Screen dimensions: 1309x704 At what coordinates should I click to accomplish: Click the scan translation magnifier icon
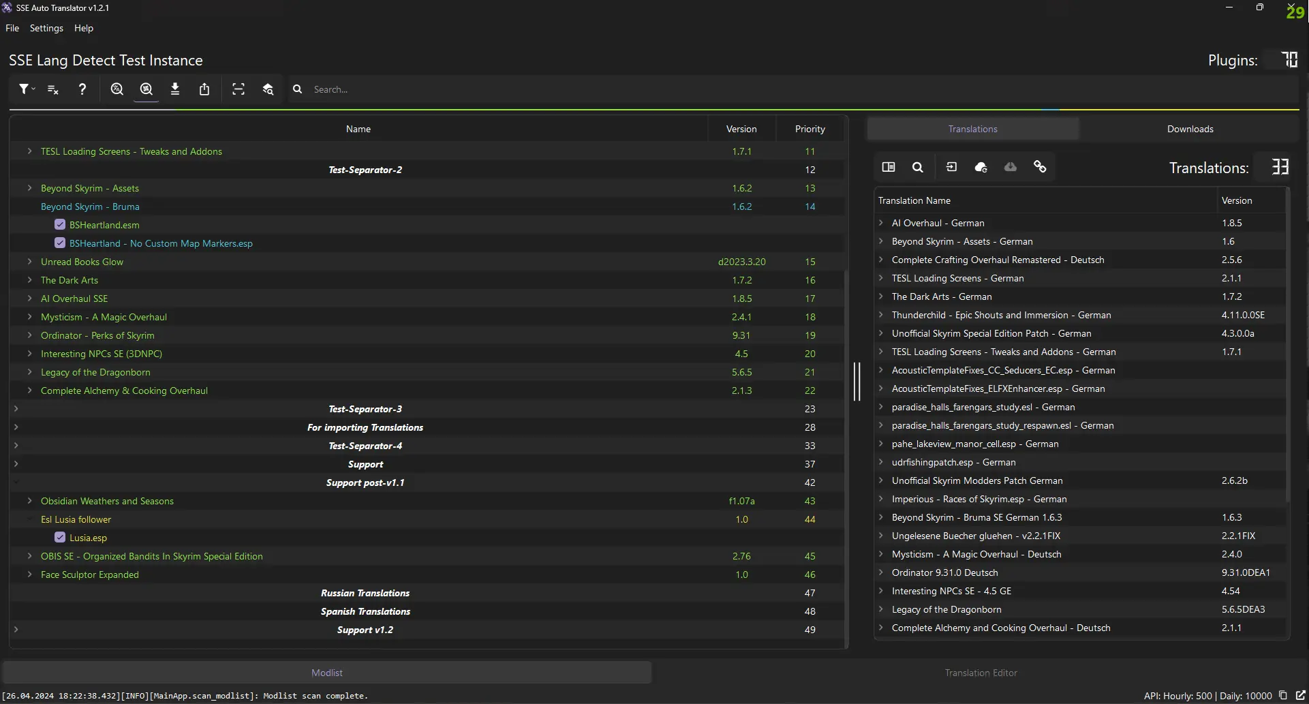coord(117,89)
